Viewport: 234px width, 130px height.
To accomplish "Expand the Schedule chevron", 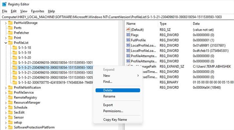I will point(6,108).
